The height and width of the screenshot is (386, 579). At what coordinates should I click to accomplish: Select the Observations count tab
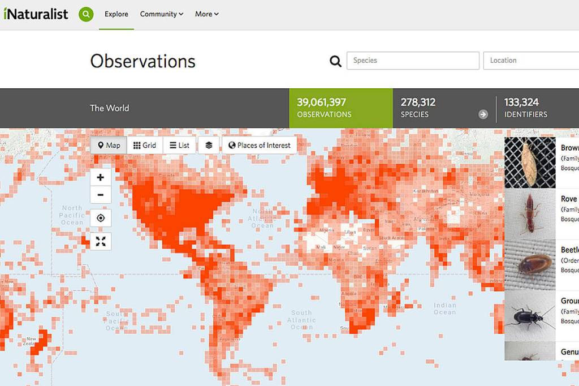(340, 108)
